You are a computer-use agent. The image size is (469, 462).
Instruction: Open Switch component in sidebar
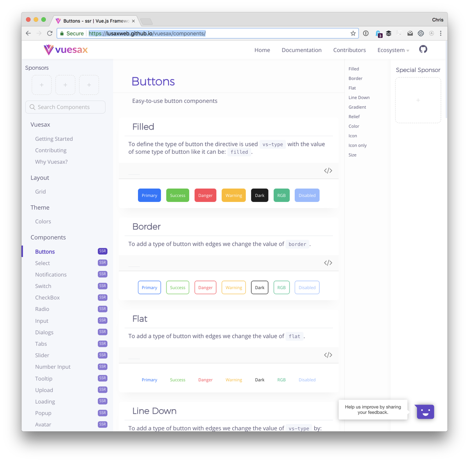point(43,286)
